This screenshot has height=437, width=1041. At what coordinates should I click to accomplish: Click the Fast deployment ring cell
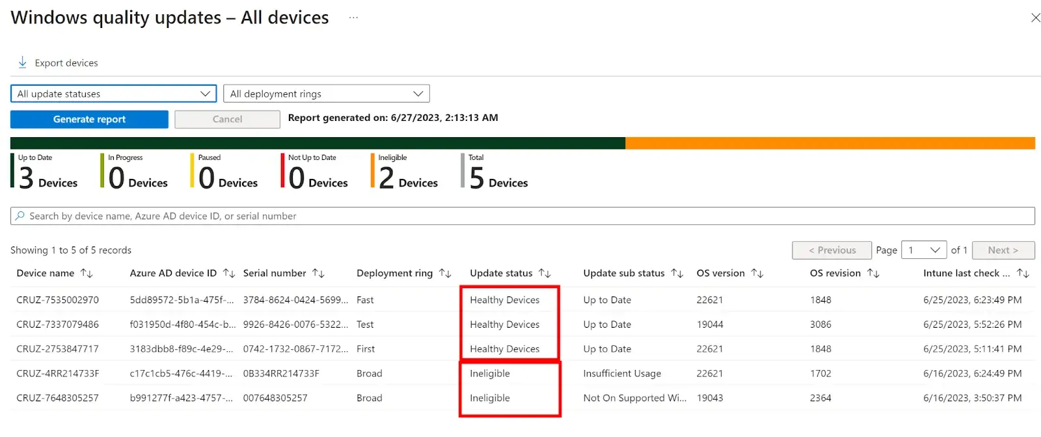(x=365, y=300)
